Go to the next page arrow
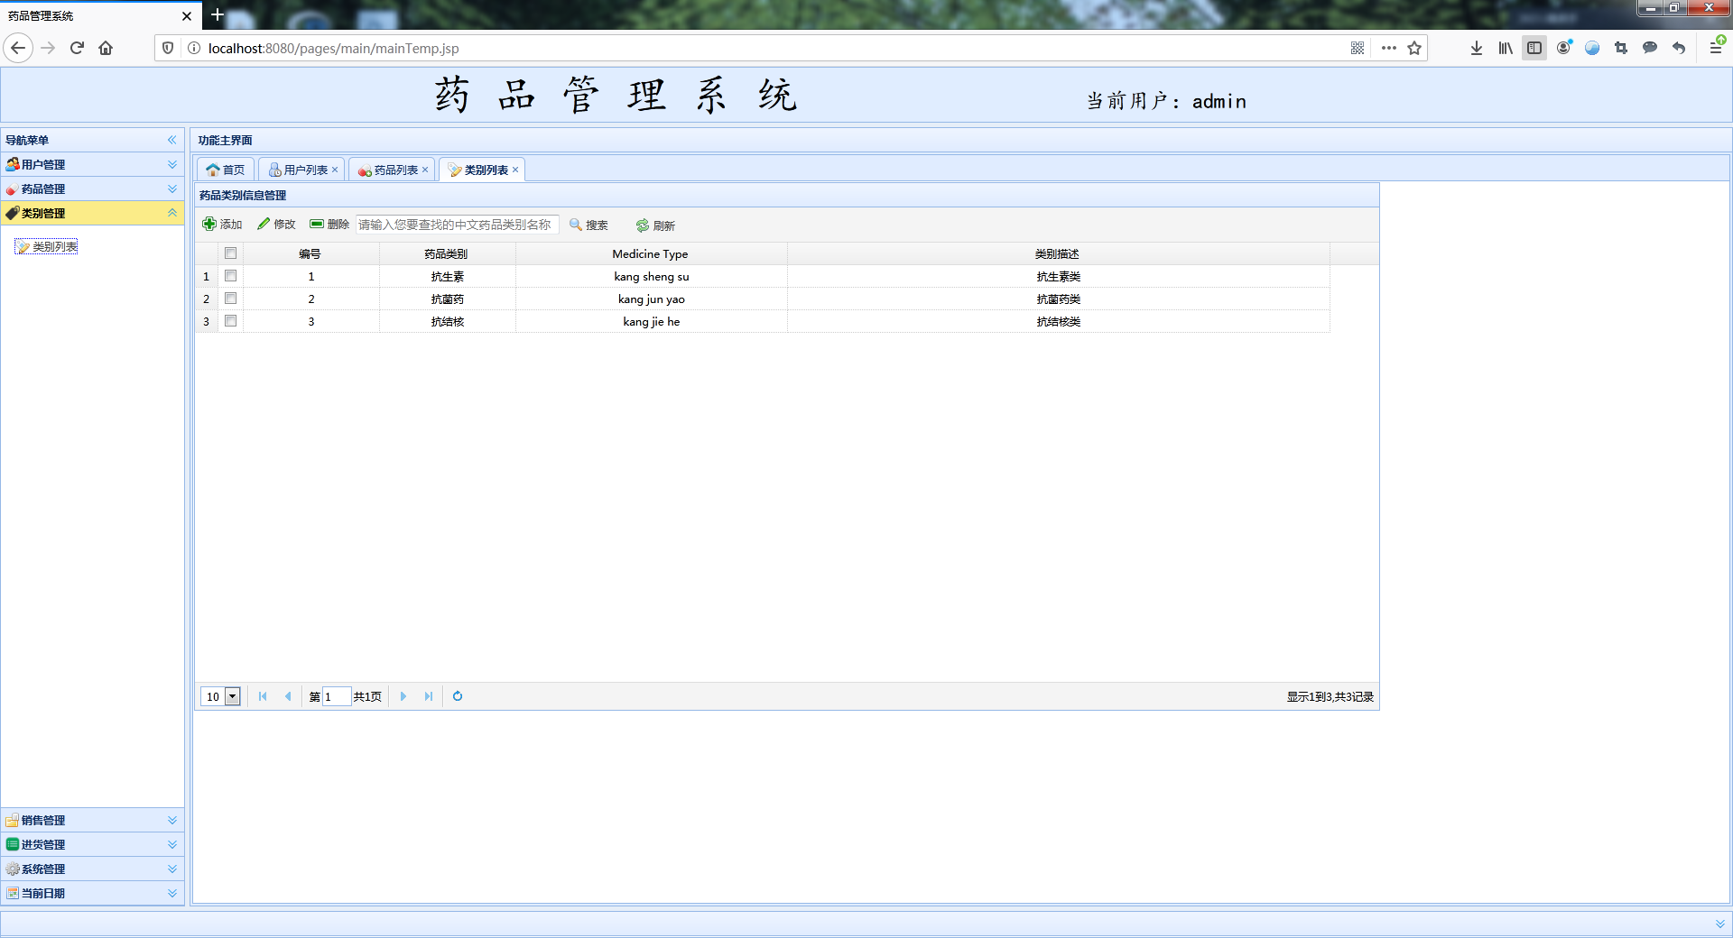1733x938 pixels. pos(403,696)
